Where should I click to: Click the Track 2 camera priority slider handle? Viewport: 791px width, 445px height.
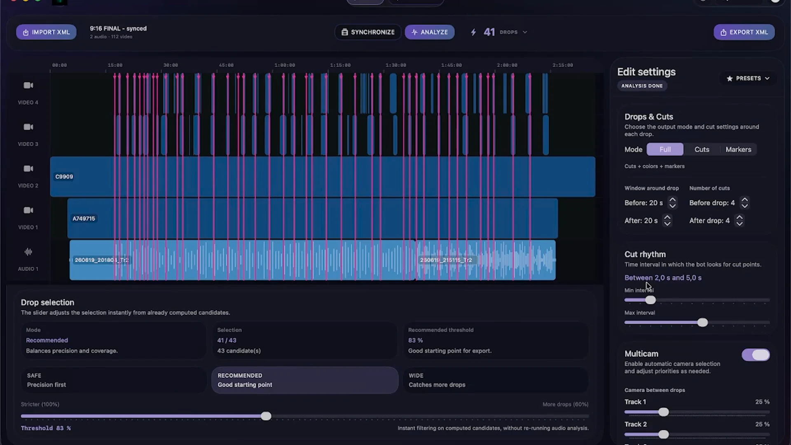coord(664,434)
